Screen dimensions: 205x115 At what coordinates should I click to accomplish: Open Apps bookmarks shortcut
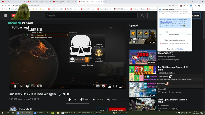[4, 9]
